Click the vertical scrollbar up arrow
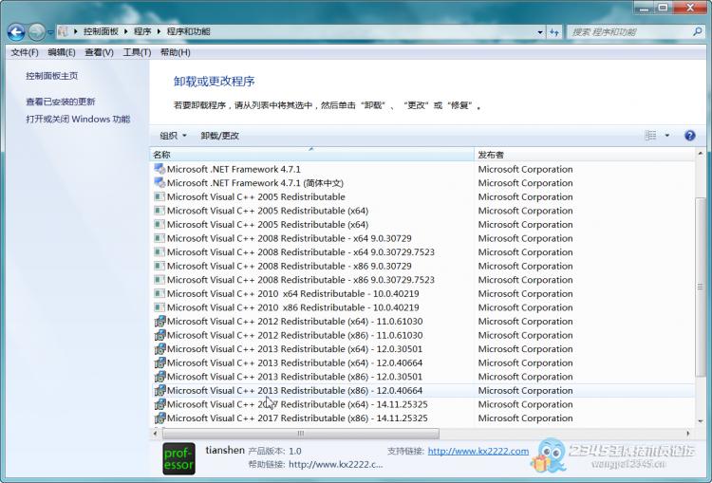Screen dimensions: 712x483 [701, 155]
